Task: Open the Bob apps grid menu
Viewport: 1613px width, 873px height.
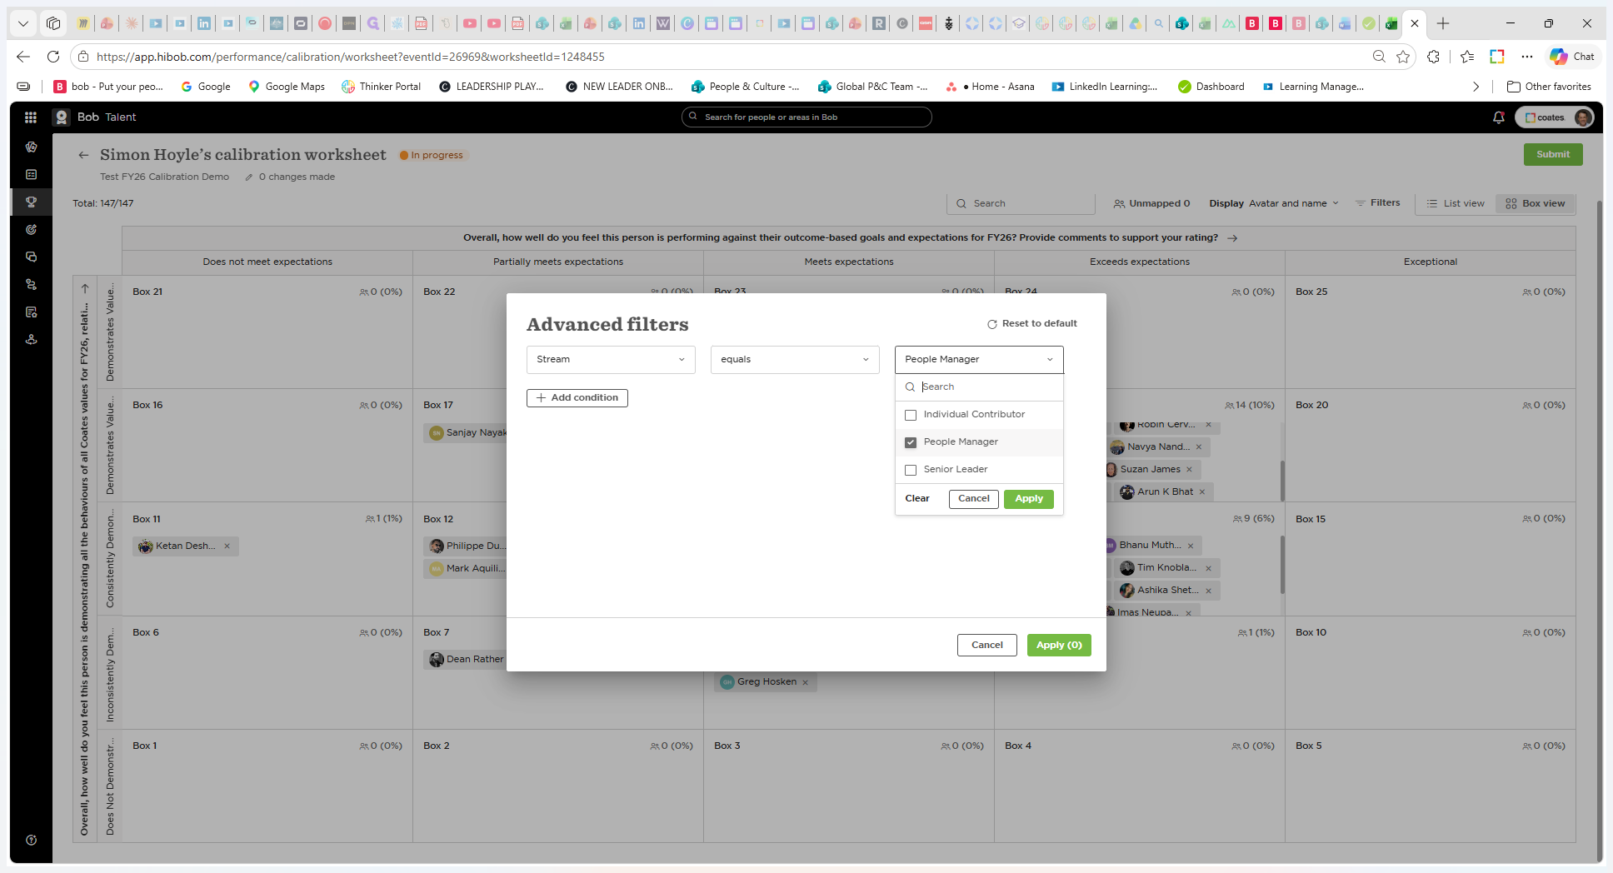Action: [x=31, y=117]
